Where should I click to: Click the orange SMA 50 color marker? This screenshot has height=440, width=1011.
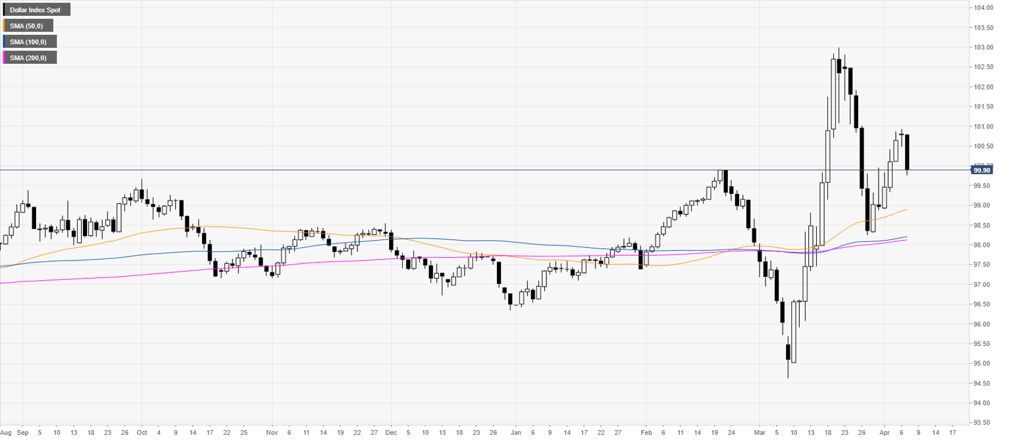5,26
